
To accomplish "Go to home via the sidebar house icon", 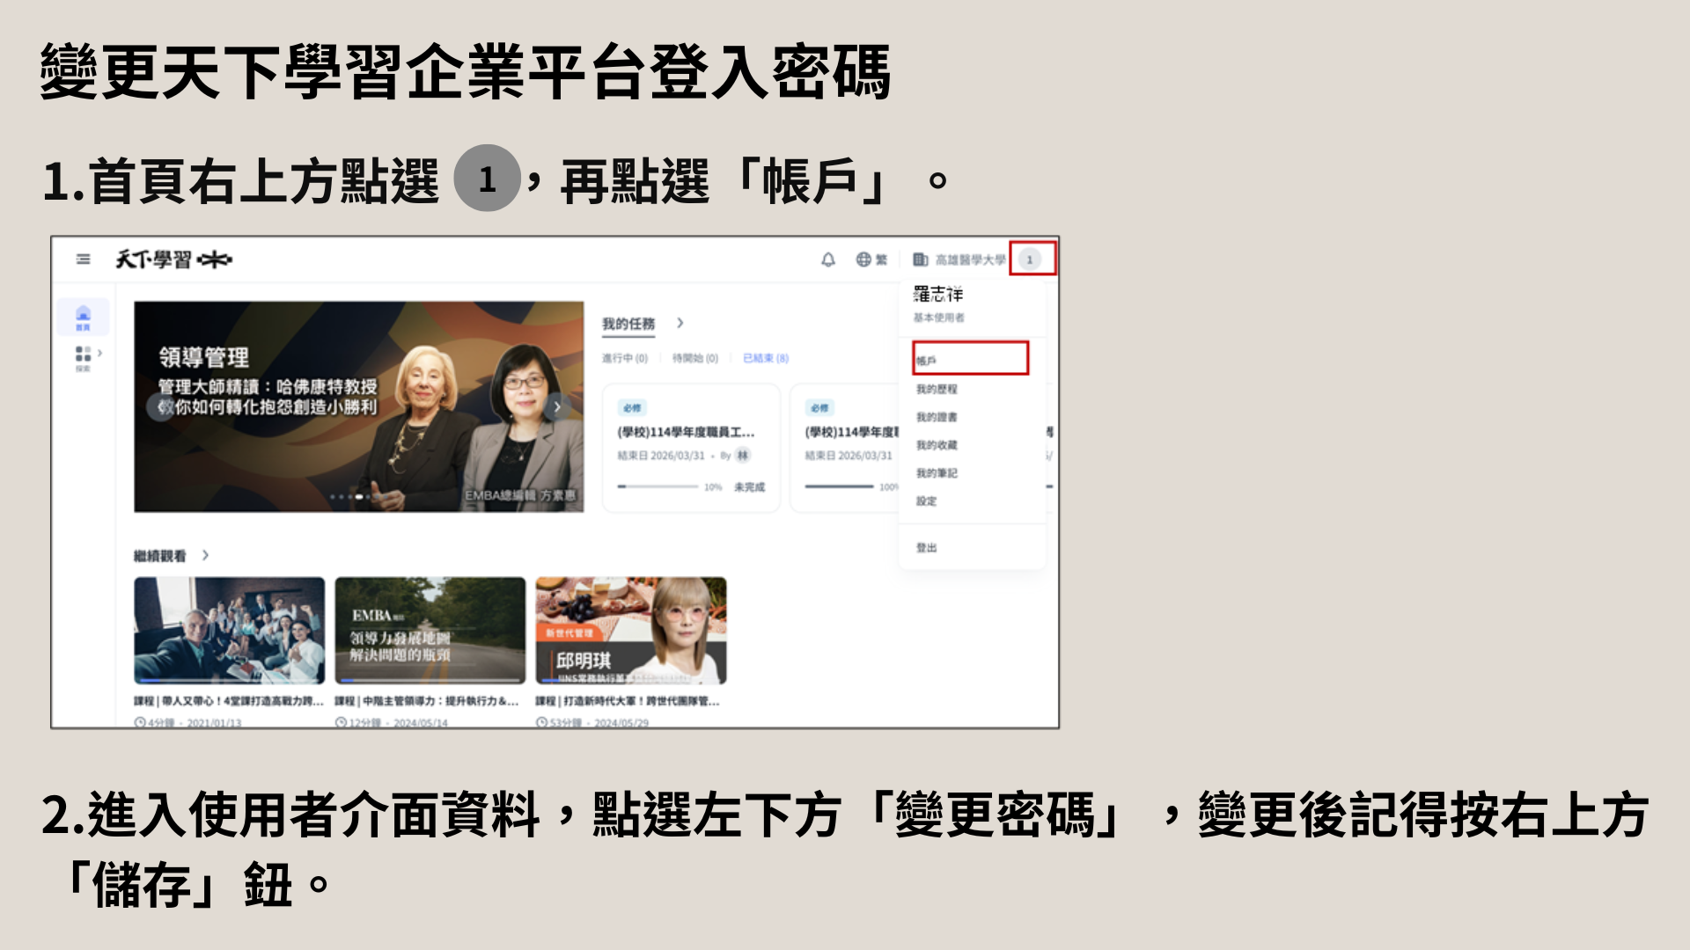I will coord(83,317).
